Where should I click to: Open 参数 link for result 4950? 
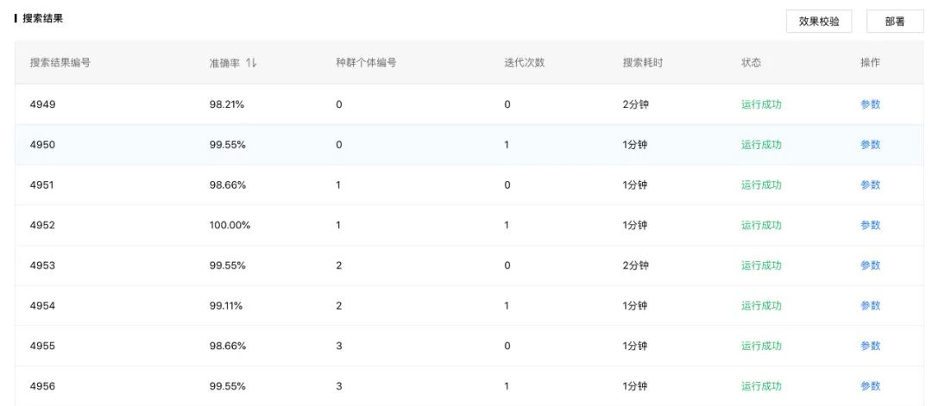(x=870, y=145)
